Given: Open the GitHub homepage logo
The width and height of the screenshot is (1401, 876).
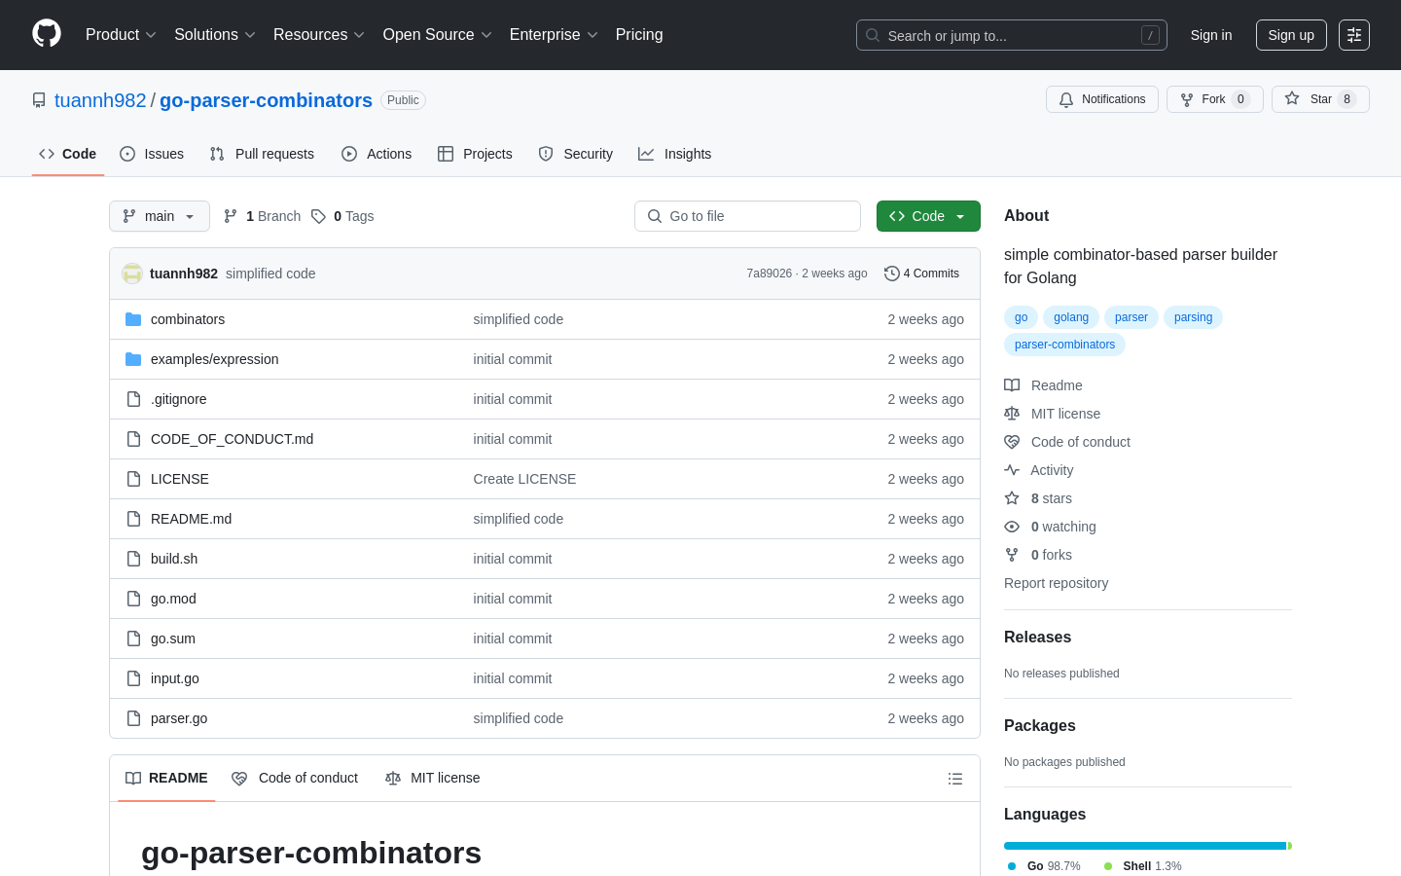Looking at the screenshot, I should pyautogui.click(x=47, y=34).
